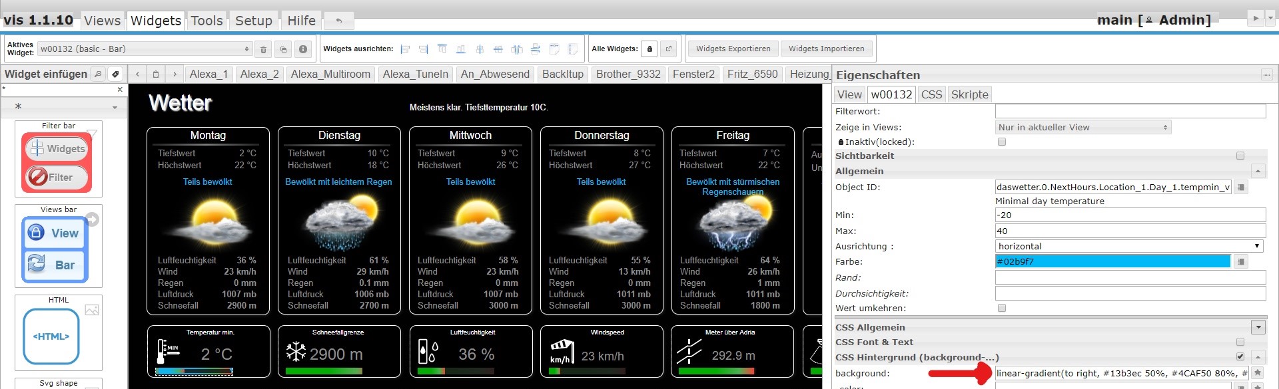This screenshot has height=389, width=1279.
Task: Align widgets to the left edge
Action: coord(405,49)
